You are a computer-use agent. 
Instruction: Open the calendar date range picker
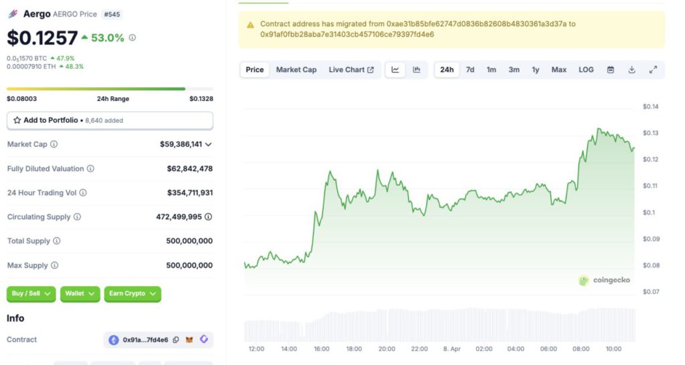(x=611, y=70)
